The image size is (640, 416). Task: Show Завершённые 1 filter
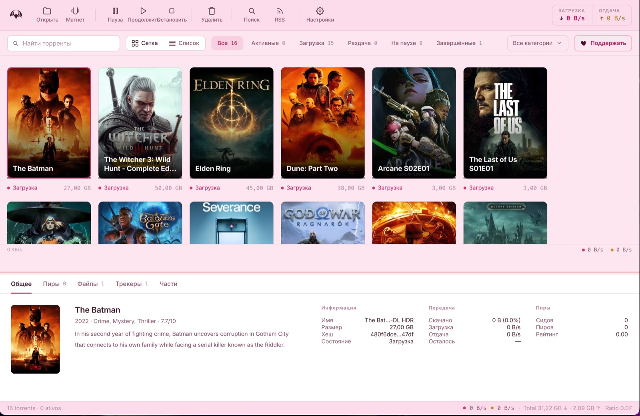[x=459, y=43]
